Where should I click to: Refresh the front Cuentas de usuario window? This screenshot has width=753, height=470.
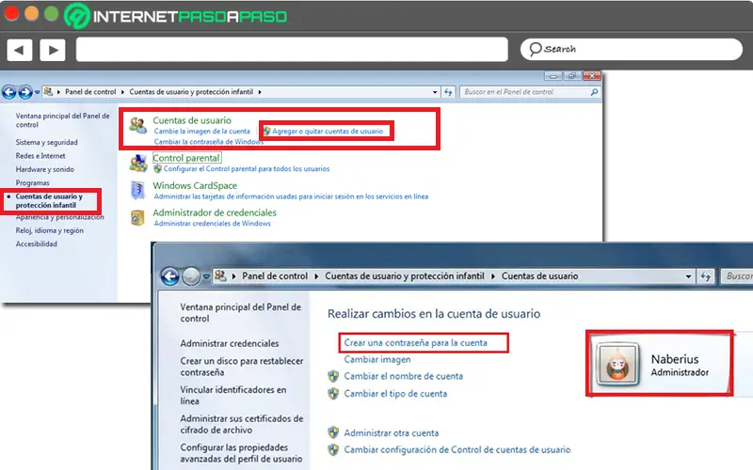pyautogui.click(x=705, y=276)
